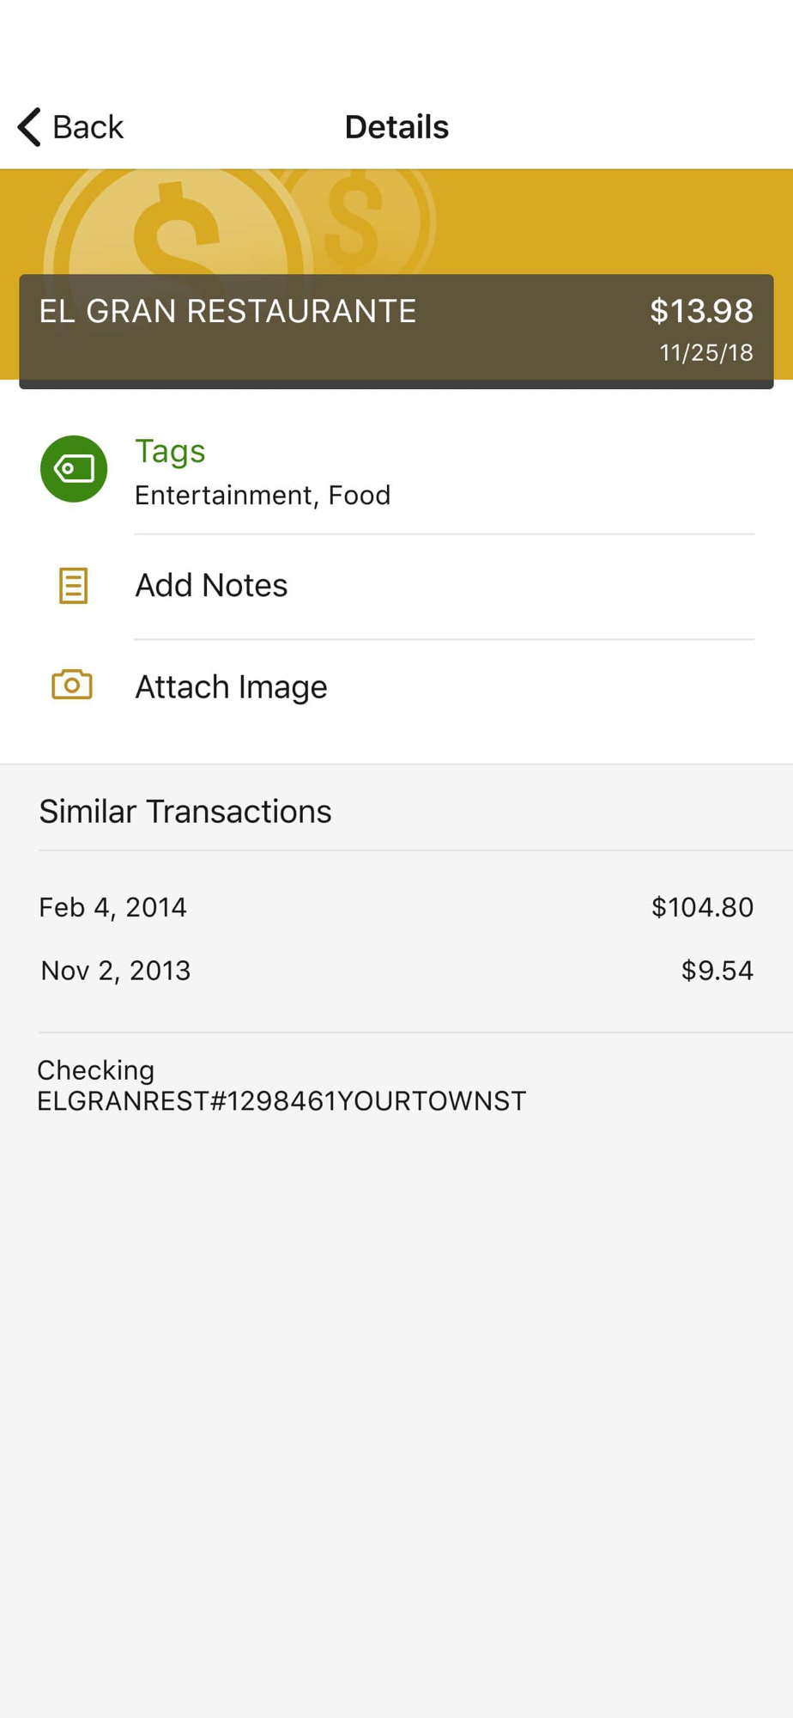Tap the Similar Transactions header
This screenshot has height=1718, width=793.
(185, 811)
